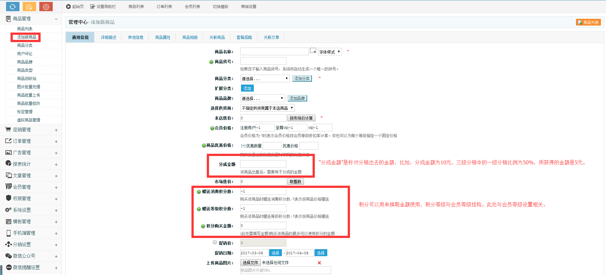Click the 广告管理 picture icon
This screenshot has height=275, width=606.
coord(8,152)
